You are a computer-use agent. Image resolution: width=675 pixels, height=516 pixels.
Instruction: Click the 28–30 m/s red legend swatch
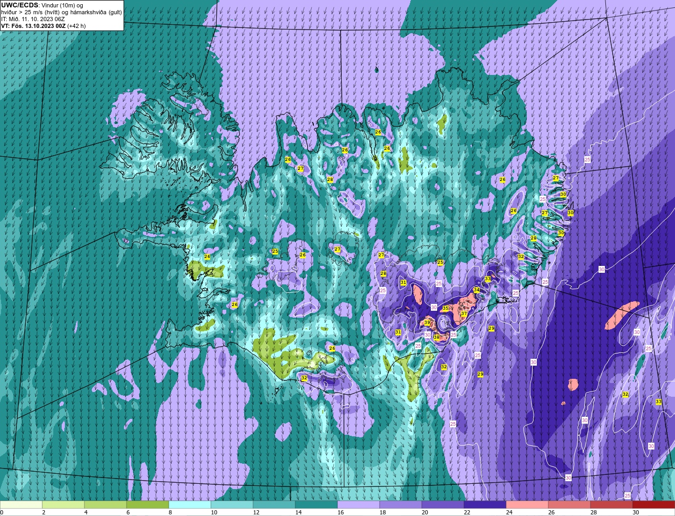(x=612, y=504)
